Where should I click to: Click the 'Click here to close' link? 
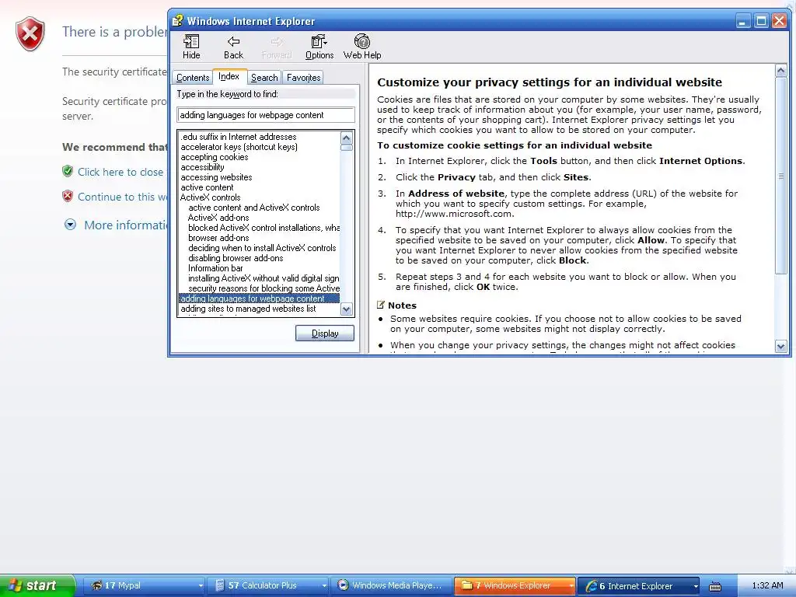[120, 172]
